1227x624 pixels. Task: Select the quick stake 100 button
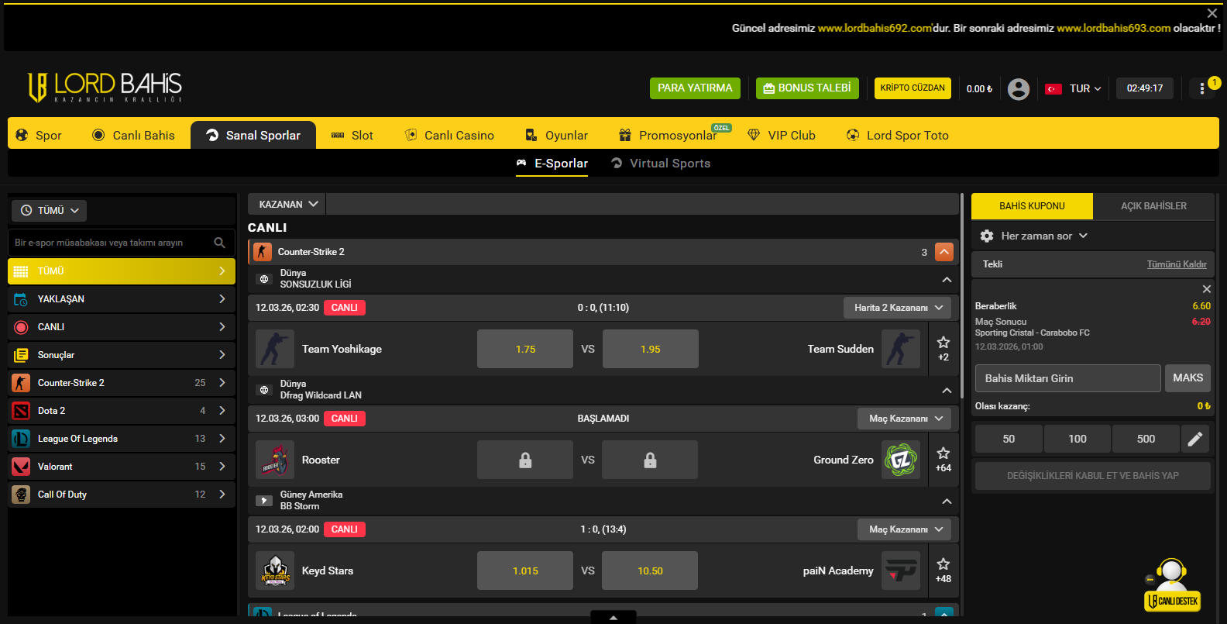(x=1077, y=439)
